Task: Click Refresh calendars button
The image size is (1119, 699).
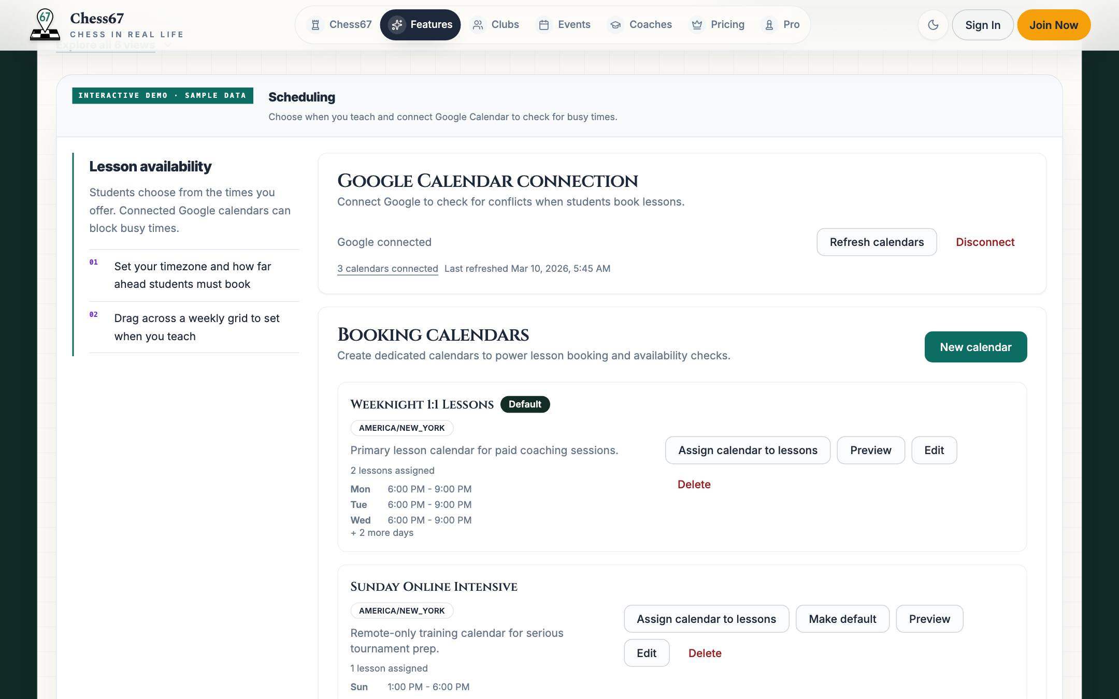Action: tap(877, 242)
